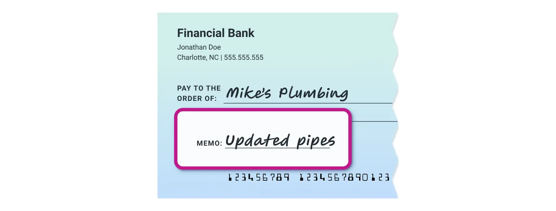Select the name Jonathan Doe

[x=199, y=47]
